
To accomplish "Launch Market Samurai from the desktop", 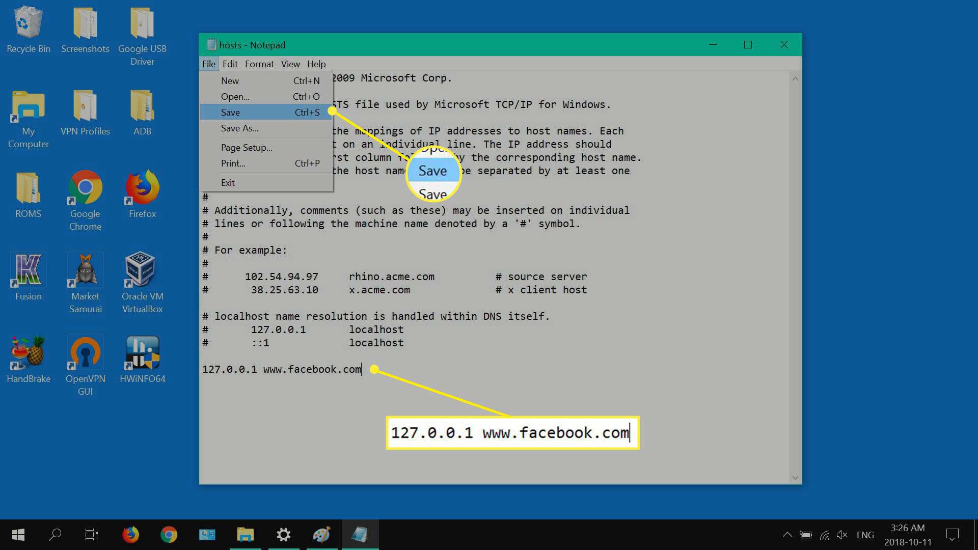I will [x=85, y=283].
